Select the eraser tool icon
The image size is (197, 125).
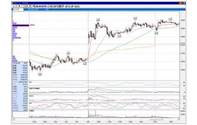[x=72, y=6]
